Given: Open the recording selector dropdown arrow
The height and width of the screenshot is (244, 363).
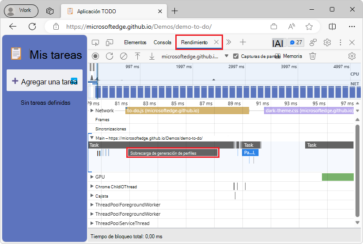Looking at the screenshot, I should tap(227, 56).
